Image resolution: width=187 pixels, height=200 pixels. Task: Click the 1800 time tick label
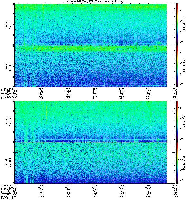point(175,196)
